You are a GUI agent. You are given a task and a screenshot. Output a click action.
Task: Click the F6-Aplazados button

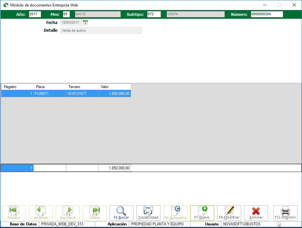[x=175, y=213]
